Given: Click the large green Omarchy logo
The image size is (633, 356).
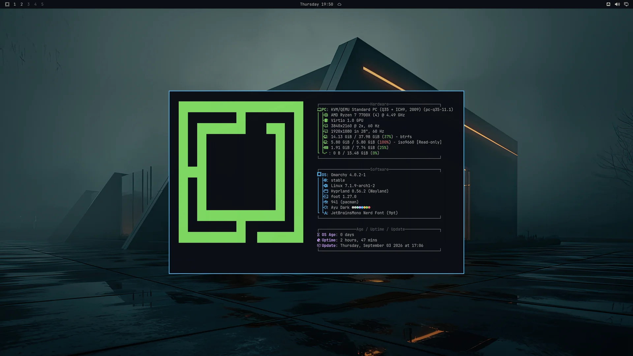Looking at the screenshot, I should (241, 172).
